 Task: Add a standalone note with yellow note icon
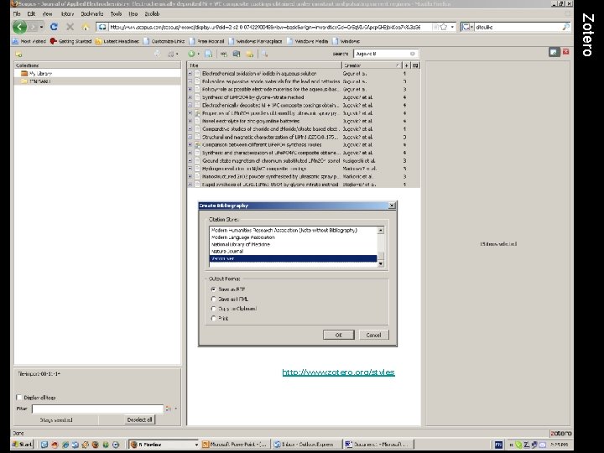pyautogui.click(x=250, y=54)
